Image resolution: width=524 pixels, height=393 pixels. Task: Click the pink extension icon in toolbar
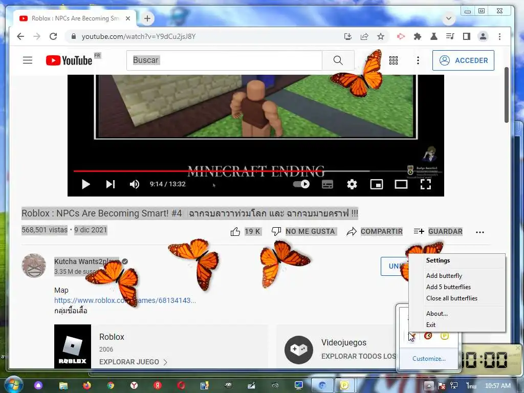pyautogui.click(x=401, y=36)
